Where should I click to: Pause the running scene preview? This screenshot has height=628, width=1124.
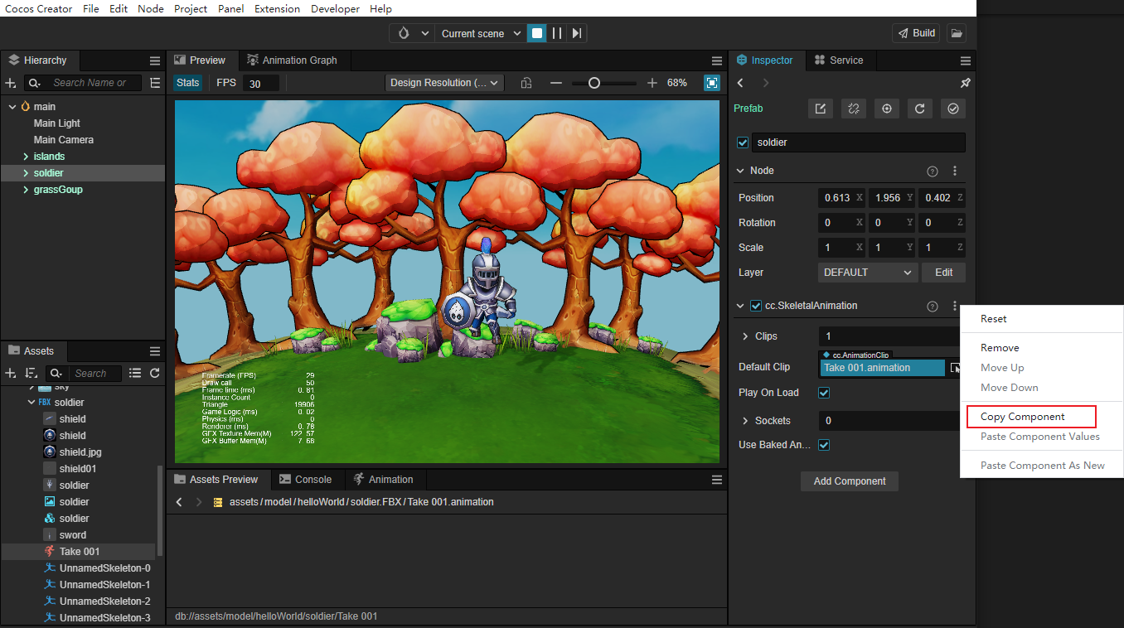point(557,33)
